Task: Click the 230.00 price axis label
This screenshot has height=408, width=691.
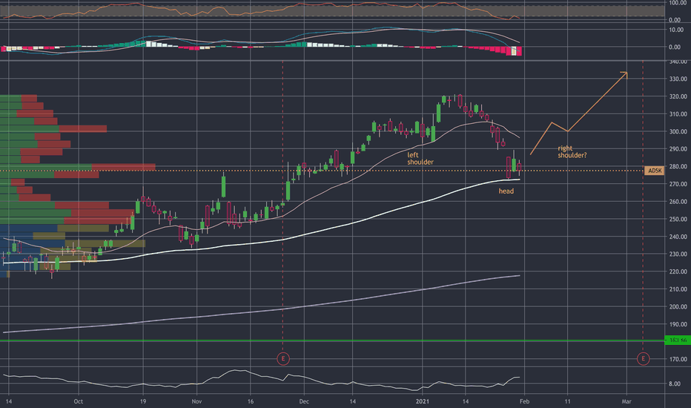Action: (x=678, y=254)
